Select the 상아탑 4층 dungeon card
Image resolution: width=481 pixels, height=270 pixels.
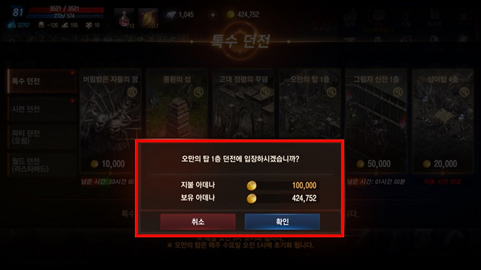[443, 121]
